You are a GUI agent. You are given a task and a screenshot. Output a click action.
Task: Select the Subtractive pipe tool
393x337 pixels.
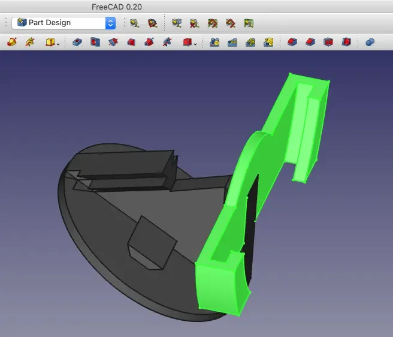tap(149, 42)
